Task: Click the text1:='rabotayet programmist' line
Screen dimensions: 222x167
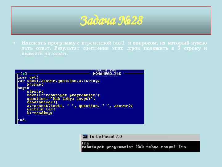Action: tap(63, 95)
